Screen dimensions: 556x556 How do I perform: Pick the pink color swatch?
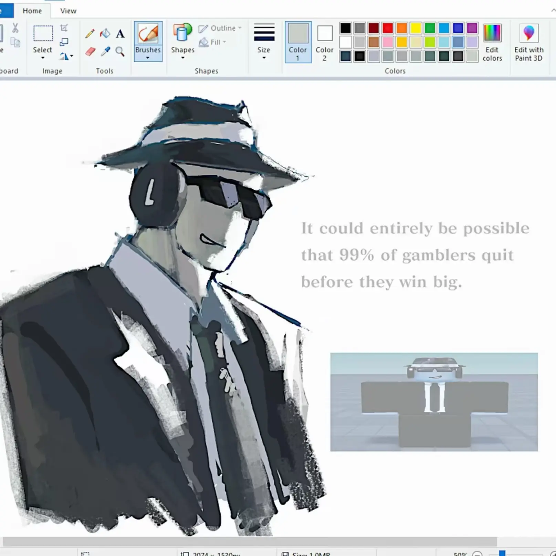click(x=388, y=42)
